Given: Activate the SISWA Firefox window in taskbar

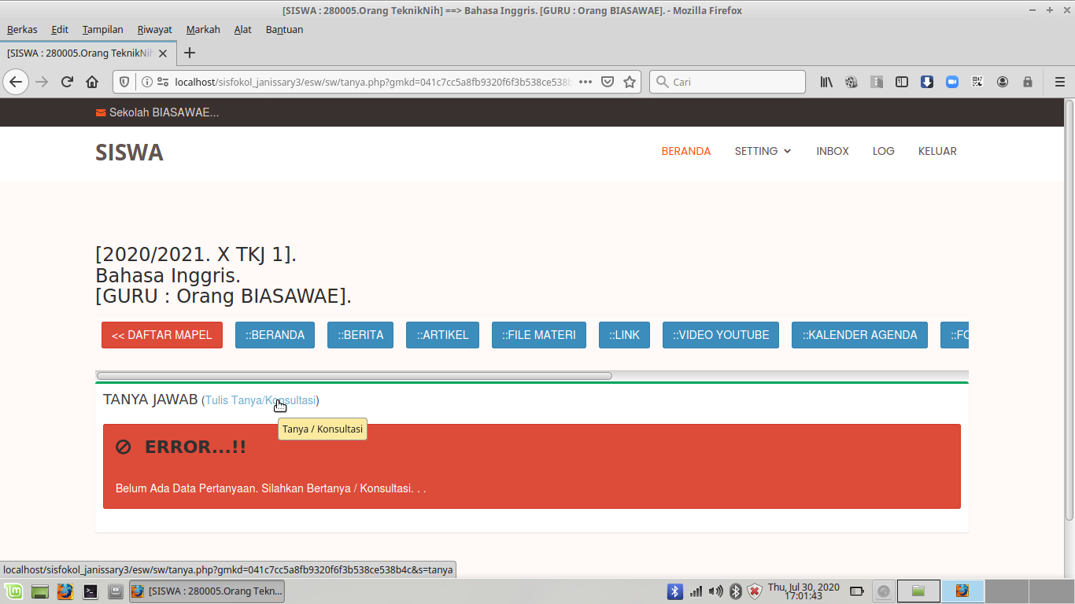Looking at the screenshot, I should [x=207, y=591].
